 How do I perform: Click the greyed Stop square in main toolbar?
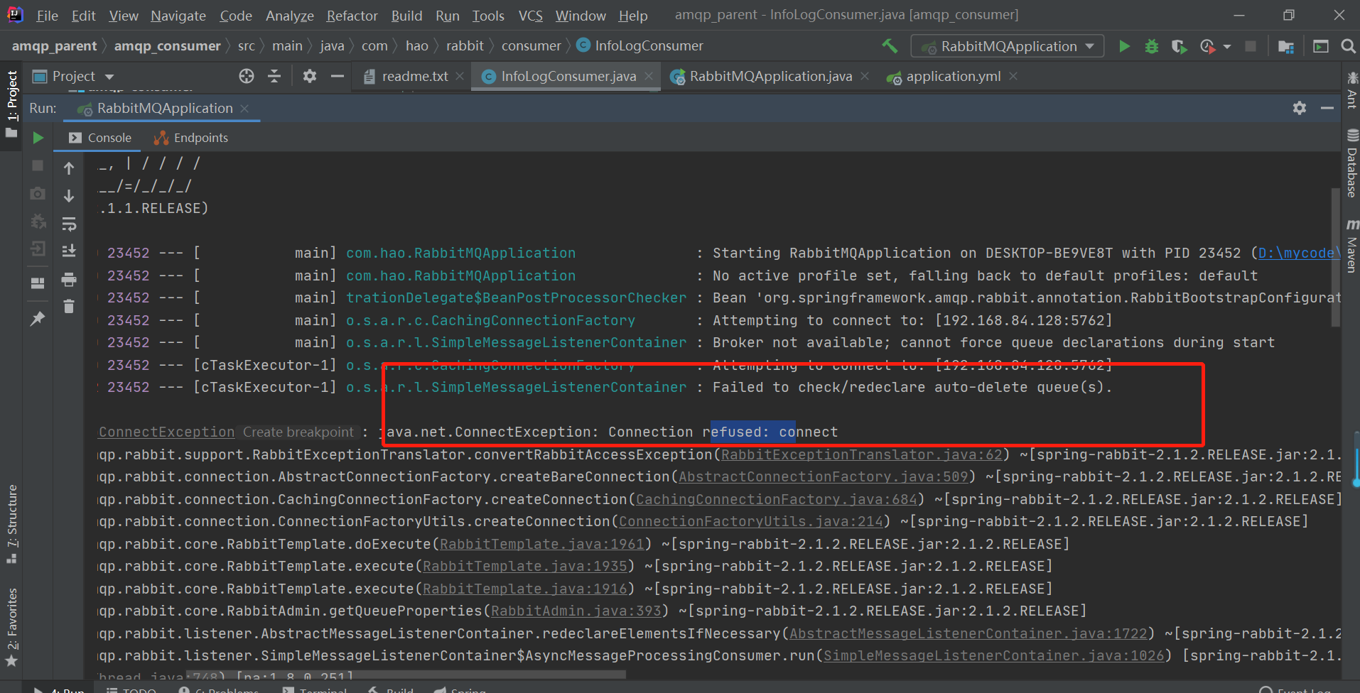click(x=1251, y=46)
